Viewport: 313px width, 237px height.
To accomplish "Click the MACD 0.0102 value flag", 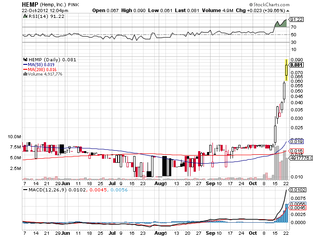I will [297, 190].
